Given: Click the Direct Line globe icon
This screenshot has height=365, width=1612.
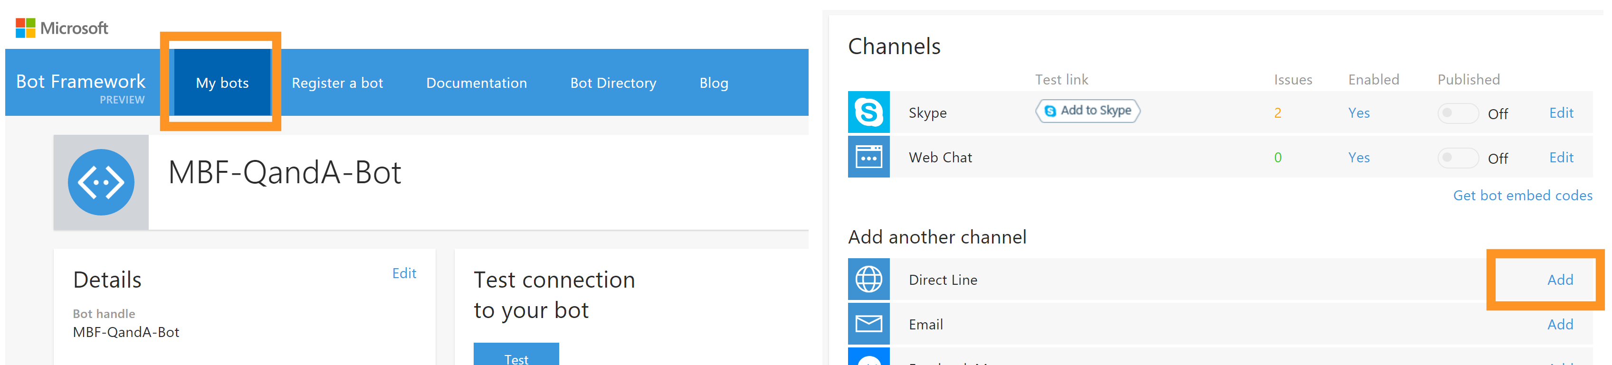Looking at the screenshot, I should 868,280.
